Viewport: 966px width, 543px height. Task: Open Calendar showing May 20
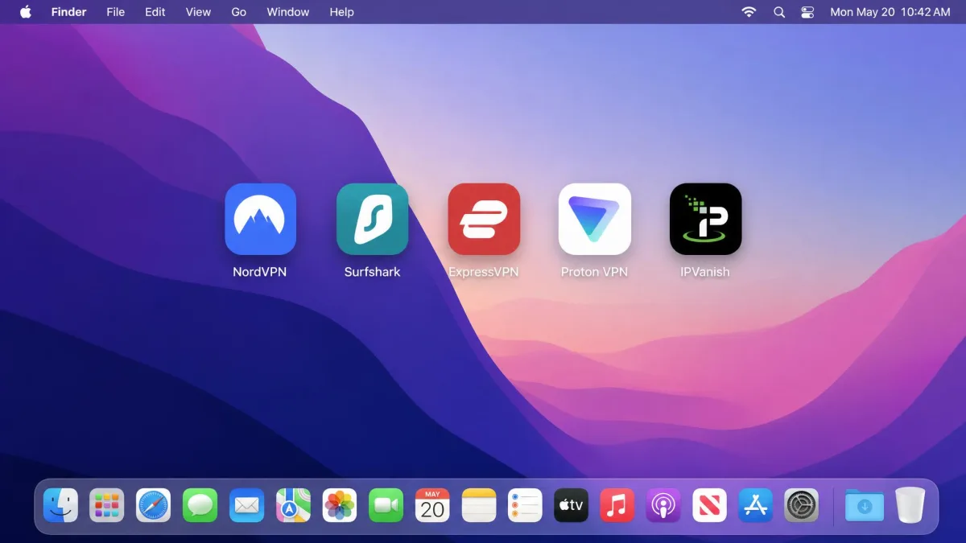tap(432, 505)
